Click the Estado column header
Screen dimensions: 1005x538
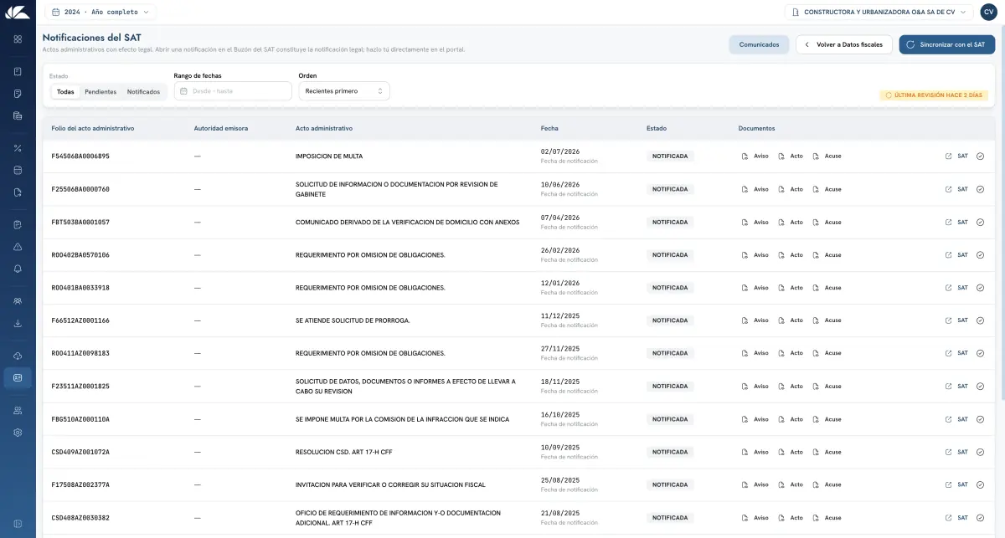657,129
